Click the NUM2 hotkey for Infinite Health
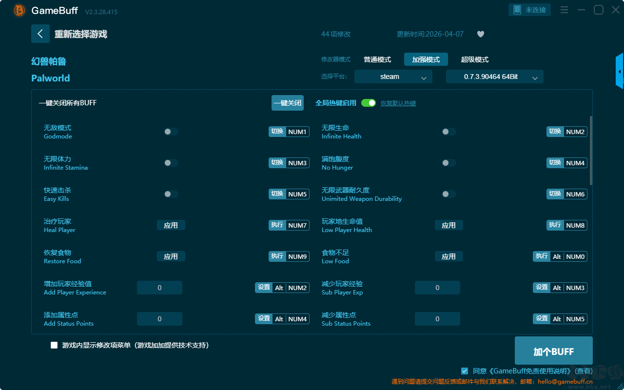This screenshot has height=390, width=624. point(567,132)
